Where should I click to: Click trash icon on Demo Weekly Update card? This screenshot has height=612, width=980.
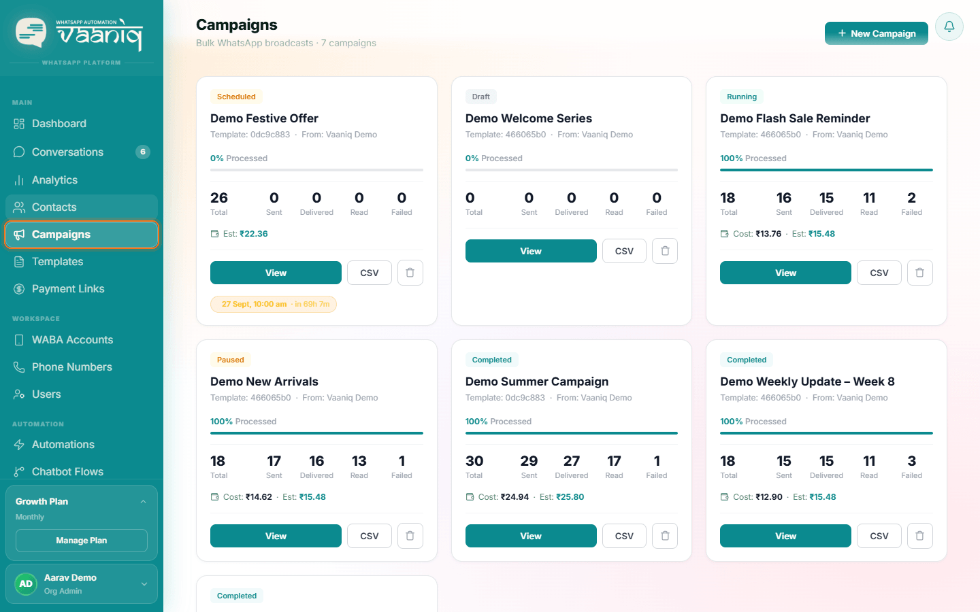coord(920,536)
